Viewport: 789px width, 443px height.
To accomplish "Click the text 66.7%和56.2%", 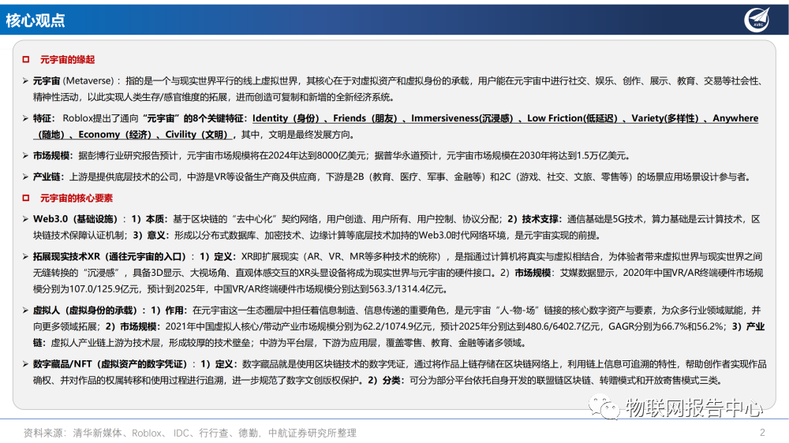I will point(693,327).
